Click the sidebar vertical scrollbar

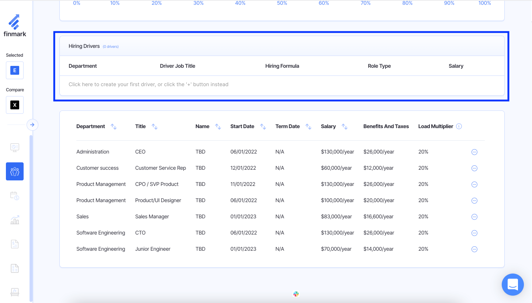coord(31,217)
